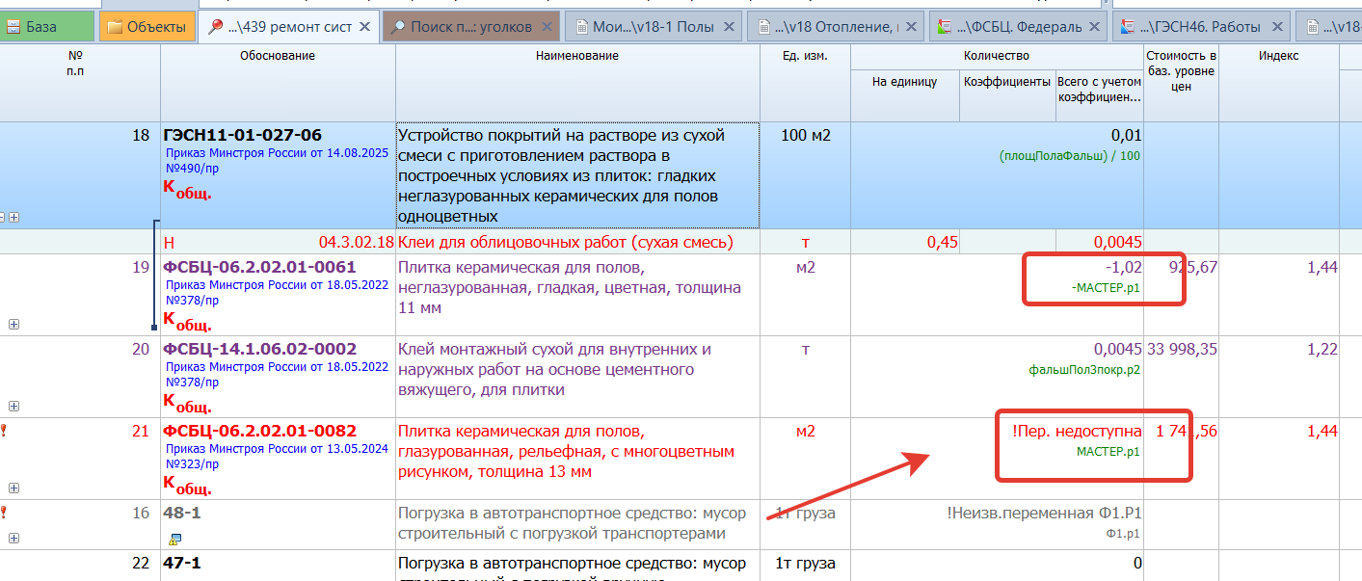
Task: Select name cell Плитка глазурованная, рельефная 13 мм
Action: point(577,459)
